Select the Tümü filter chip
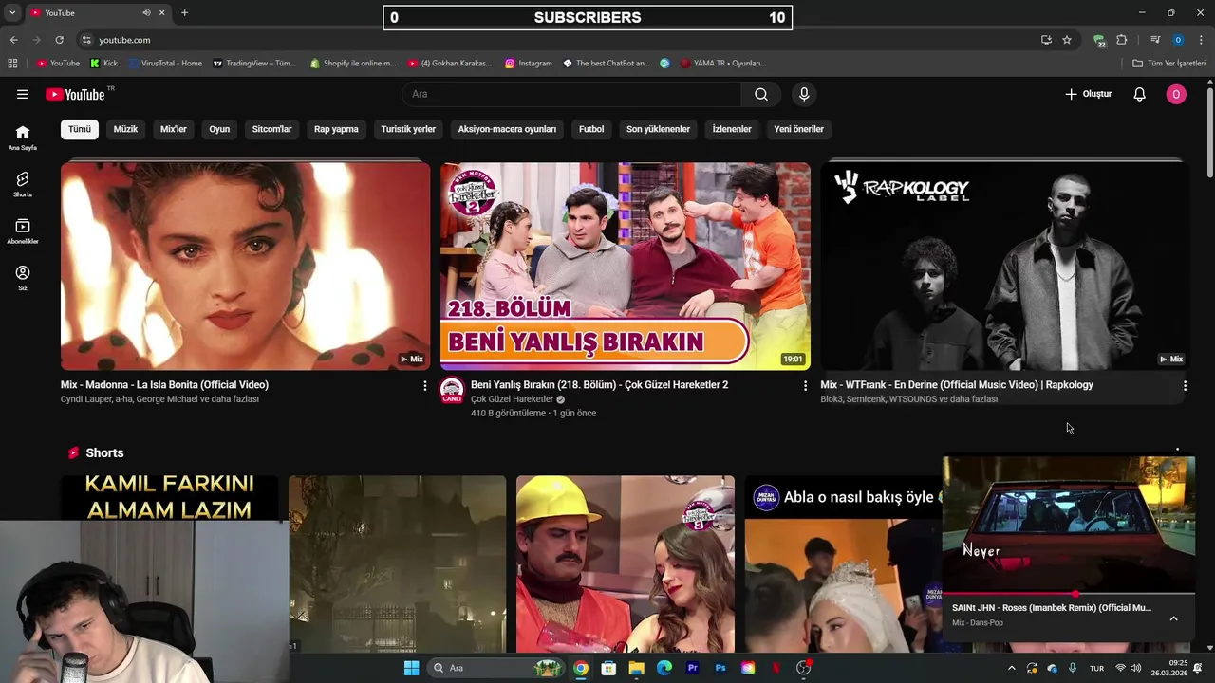Viewport: 1215px width, 683px height. click(80, 129)
